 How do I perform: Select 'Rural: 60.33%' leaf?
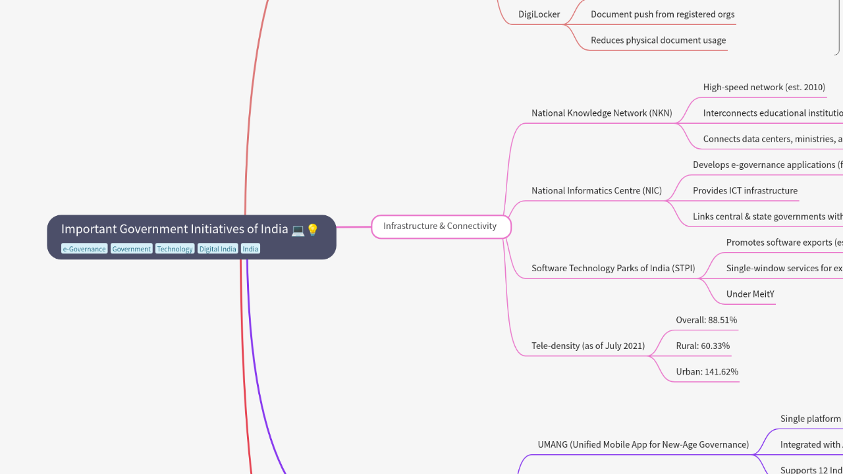pyautogui.click(x=703, y=346)
